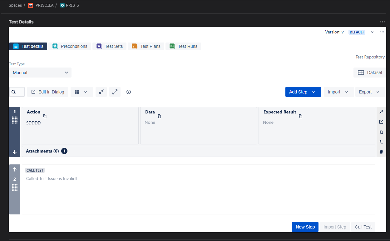Open the info circle icon in toolbar
390x241 pixels.
[x=129, y=92]
